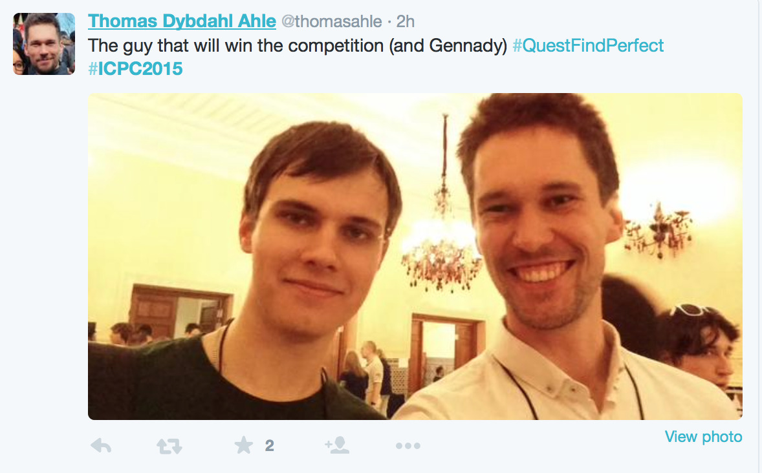The height and width of the screenshot is (473, 762).
Task: Click the @thomasahle handle
Action: tap(331, 21)
